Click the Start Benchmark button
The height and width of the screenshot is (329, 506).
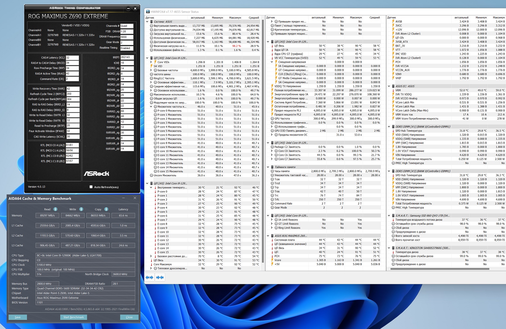[73, 317]
